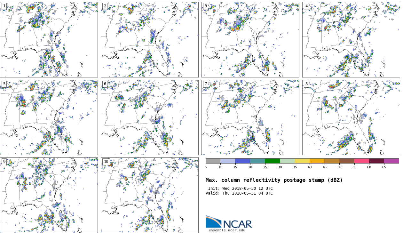This screenshot has height=233, width=403.
Task: Select the ensemble member 2 map
Action: point(149,40)
